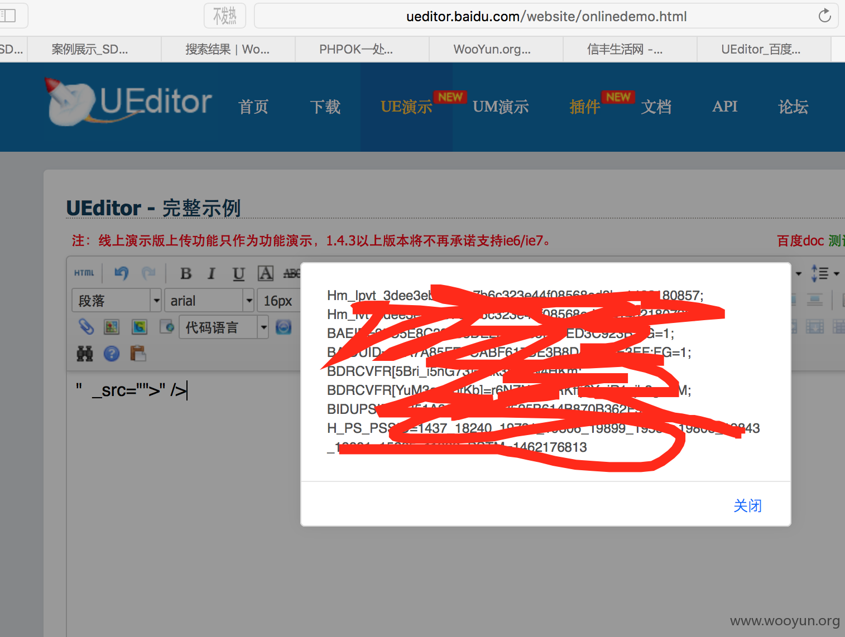Toggle italic formatting
Image resolution: width=845 pixels, height=637 pixels.
coord(211,273)
